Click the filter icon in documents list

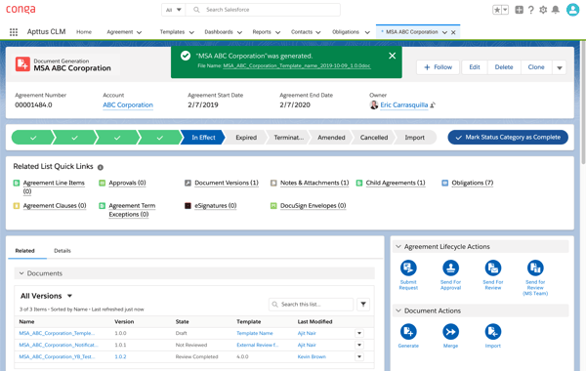coord(363,305)
